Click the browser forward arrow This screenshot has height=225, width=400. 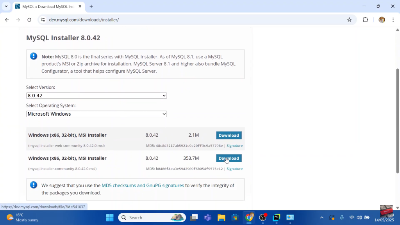tap(18, 20)
